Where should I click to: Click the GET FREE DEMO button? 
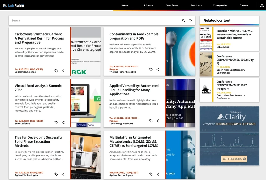[234, 159]
